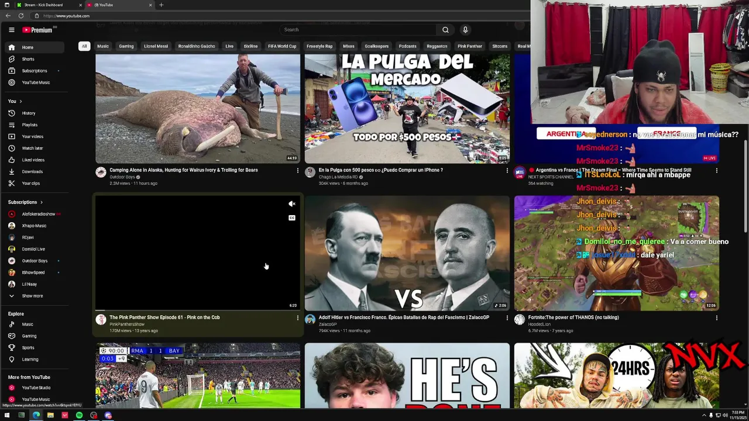This screenshot has height=421, width=749.
Task: Open the Alofokeradioshow subscription channel
Action: [x=34, y=214]
